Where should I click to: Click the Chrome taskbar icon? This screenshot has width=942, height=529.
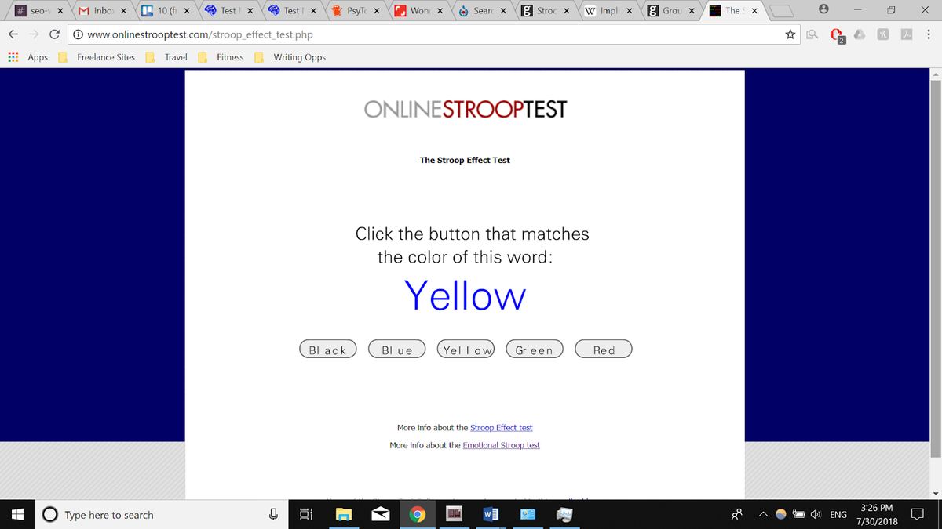coord(419,515)
